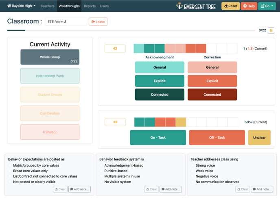Open the Teachers tab
Screen dimensions: 280x199
[x=48, y=6]
